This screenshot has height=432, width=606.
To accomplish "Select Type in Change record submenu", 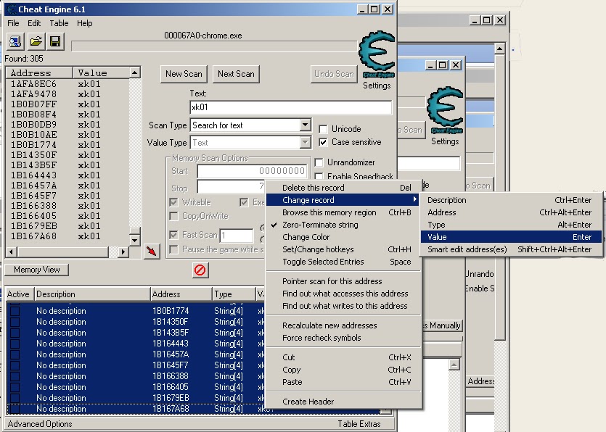I will 512,225.
